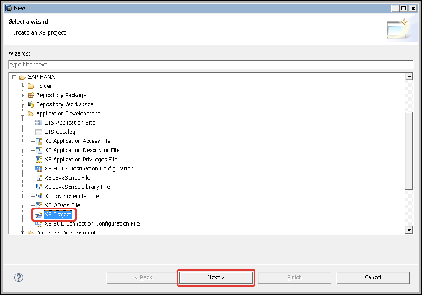Click the XS JavaScript File icon
This screenshot has height=295, width=422.
tap(39, 178)
